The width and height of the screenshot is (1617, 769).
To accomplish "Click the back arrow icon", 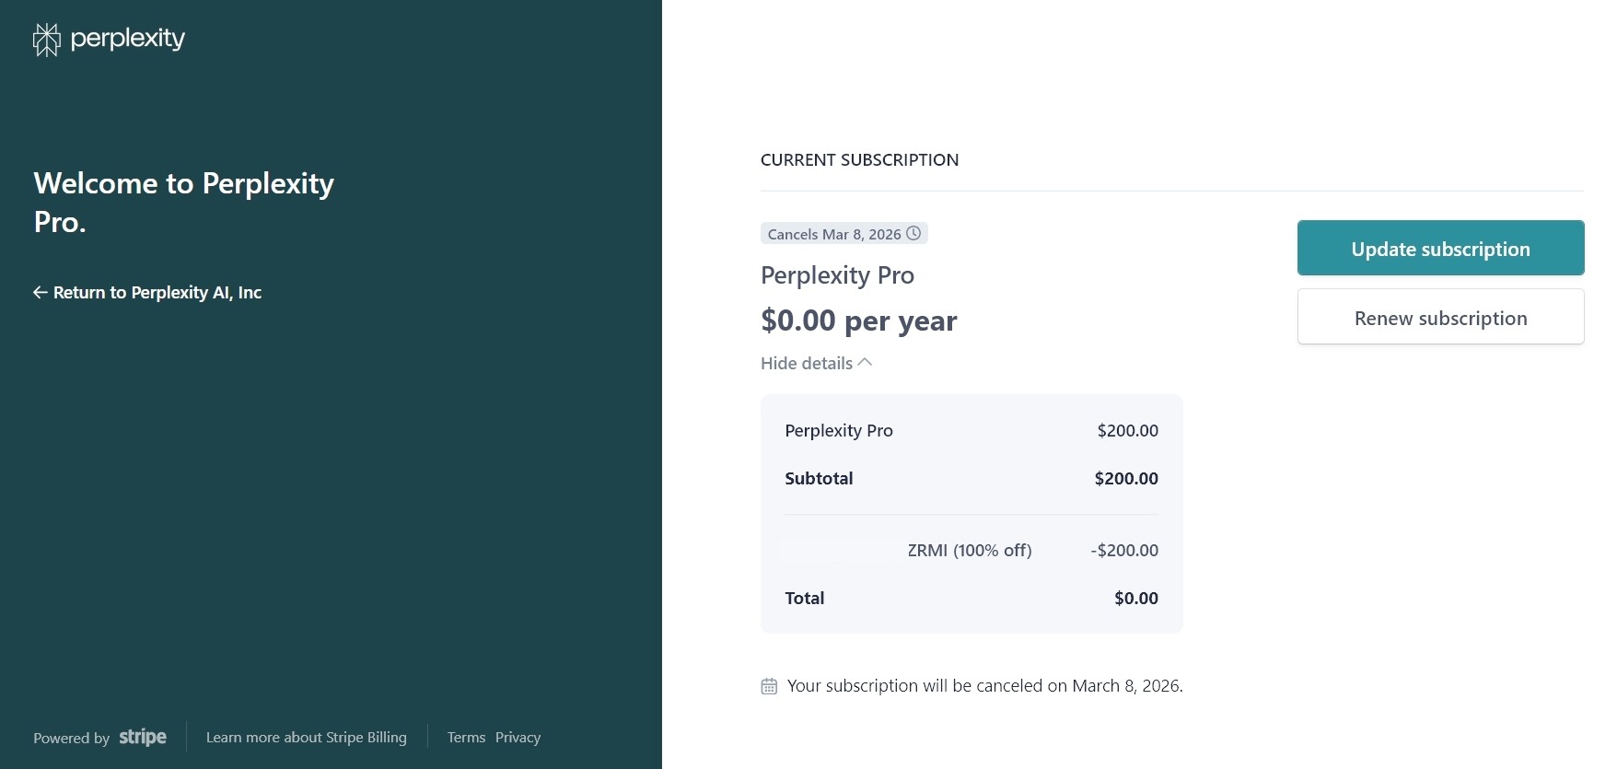I will pos(40,293).
